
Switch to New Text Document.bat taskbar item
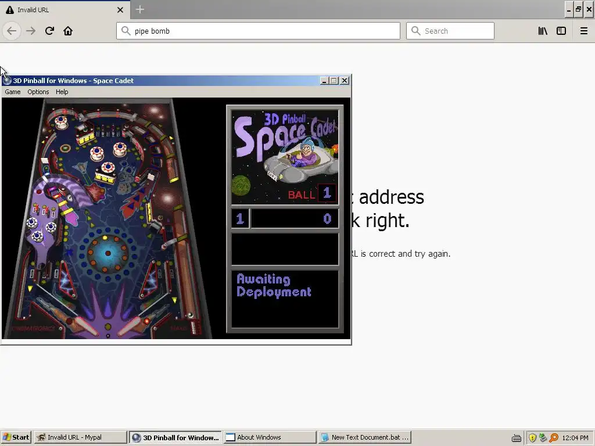point(365,437)
